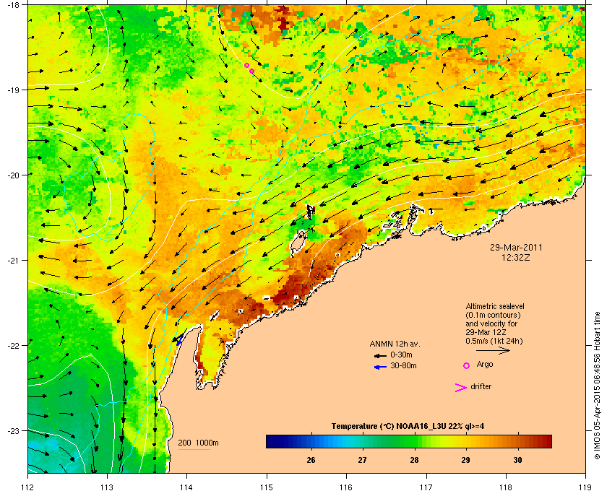Click the longitude axis label 118

506,487
